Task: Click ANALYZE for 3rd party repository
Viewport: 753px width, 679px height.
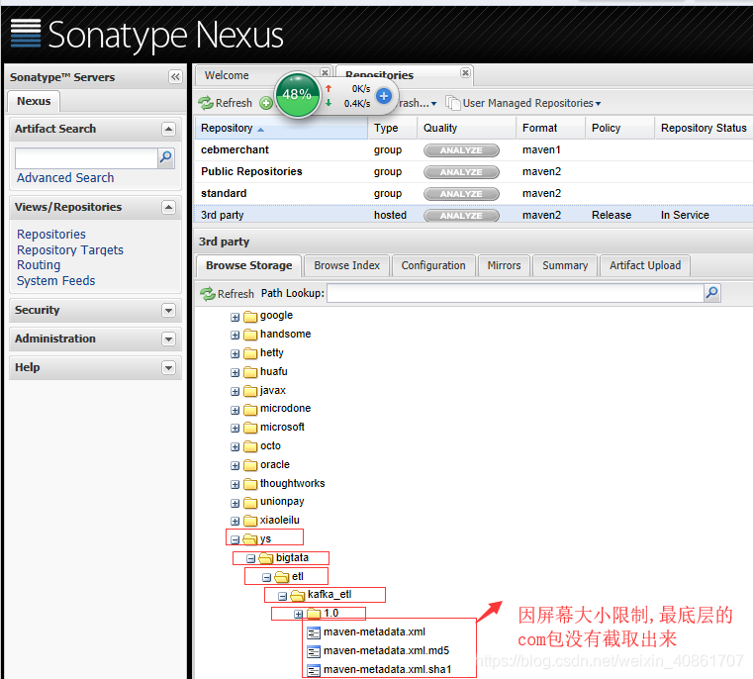Action: (461, 216)
